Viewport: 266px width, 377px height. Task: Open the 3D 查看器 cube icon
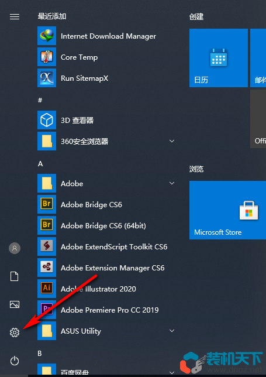coord(47,120)
